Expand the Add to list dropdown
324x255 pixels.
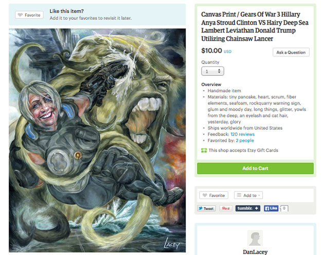tap(248, 195)
